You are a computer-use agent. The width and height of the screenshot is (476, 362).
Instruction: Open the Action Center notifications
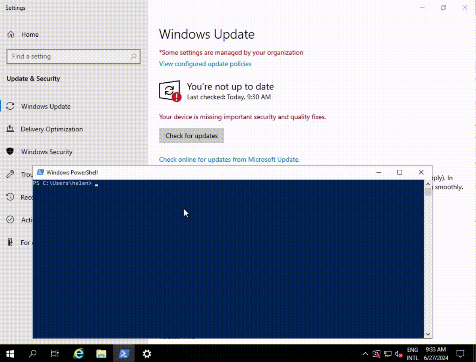pos(460,354)
